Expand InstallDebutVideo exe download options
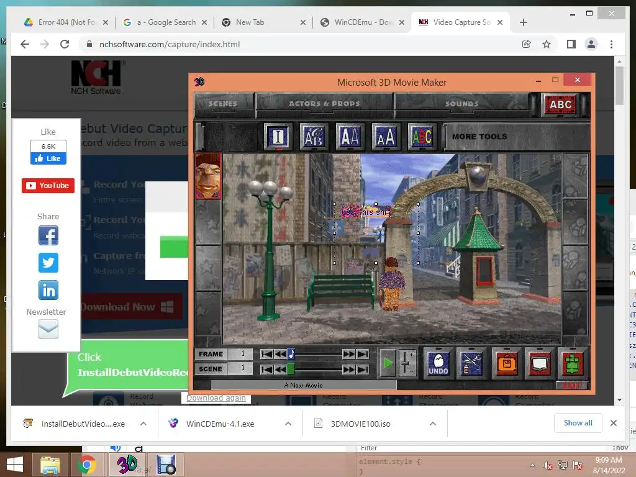 (143, 424)
